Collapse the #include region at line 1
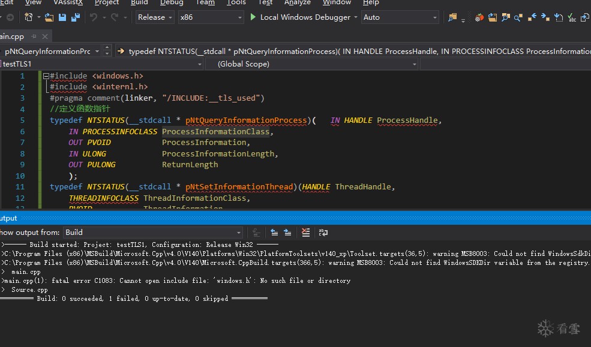 click(46, 76)
